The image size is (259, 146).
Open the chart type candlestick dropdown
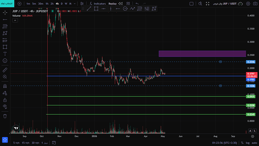point(82,4)
